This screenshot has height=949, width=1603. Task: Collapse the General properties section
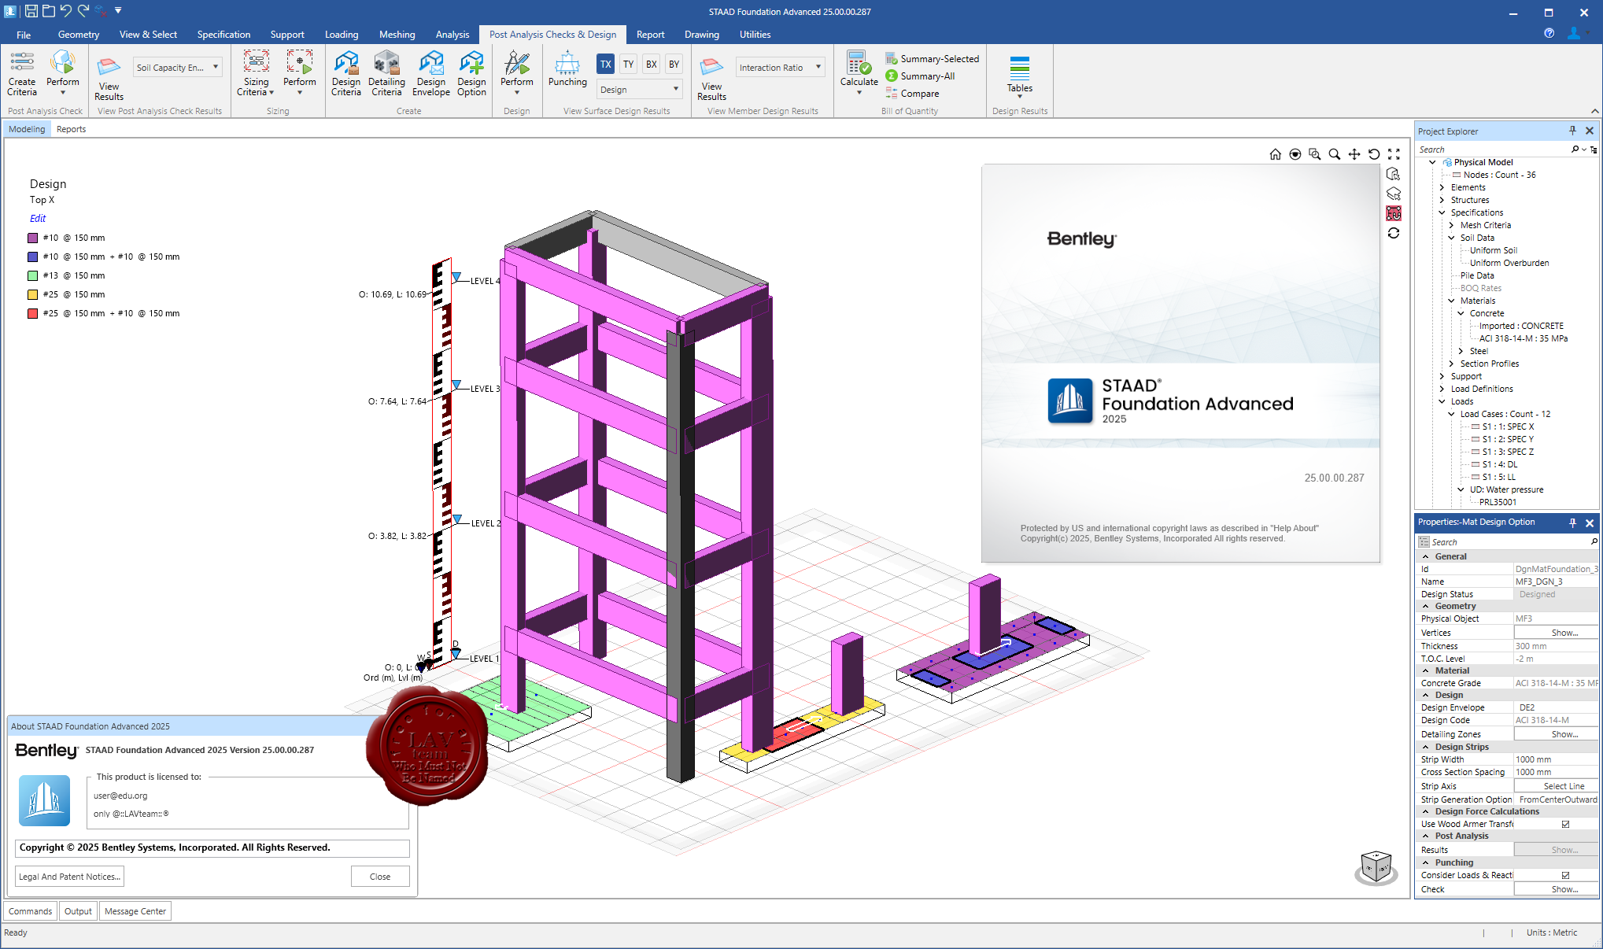pyautogui.click(x=1426, y=556)
